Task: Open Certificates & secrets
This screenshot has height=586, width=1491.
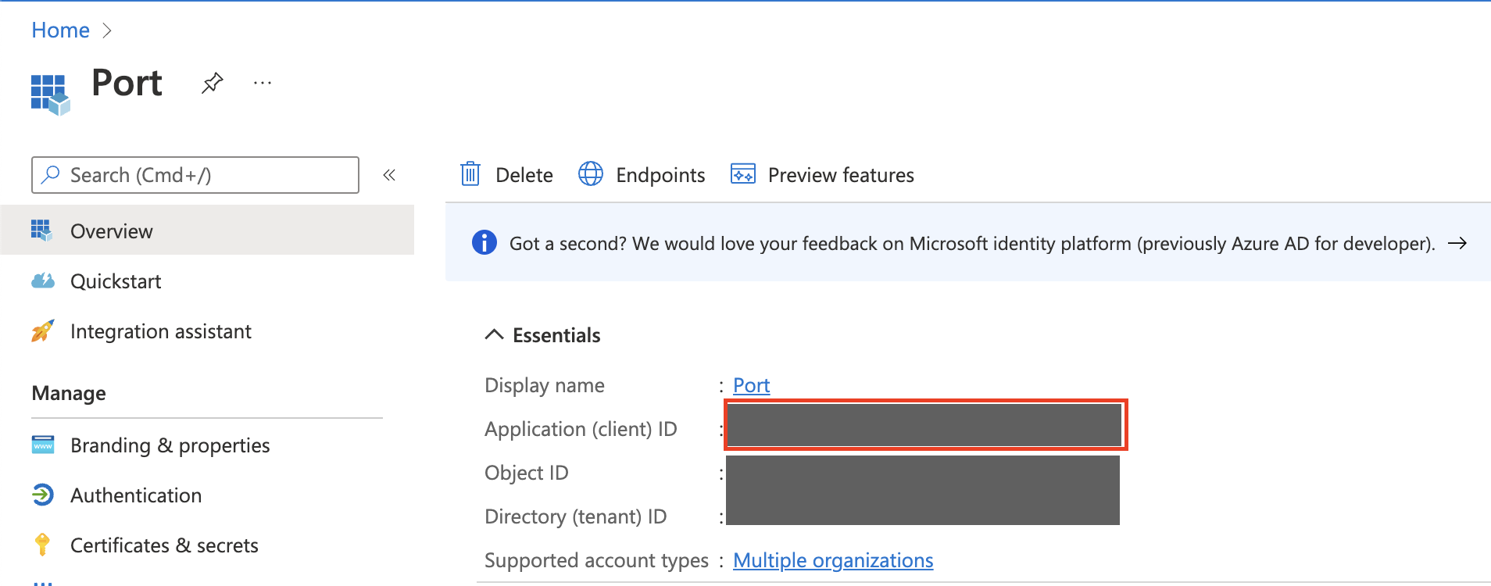Action: [164, 545]
